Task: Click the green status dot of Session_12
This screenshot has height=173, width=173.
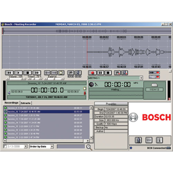Action: pos(5,115)
